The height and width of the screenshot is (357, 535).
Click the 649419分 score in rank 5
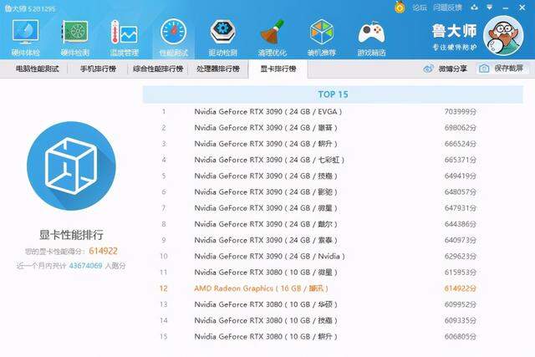tap(461, 176)
